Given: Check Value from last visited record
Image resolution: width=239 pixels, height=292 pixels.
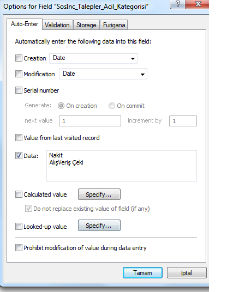Looking at the screenshot, I should (x=19, y=138).
